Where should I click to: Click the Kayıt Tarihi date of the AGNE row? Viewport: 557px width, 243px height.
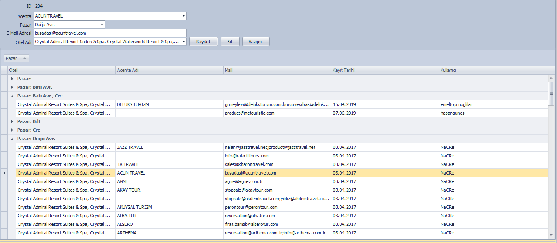pos(385,181)
